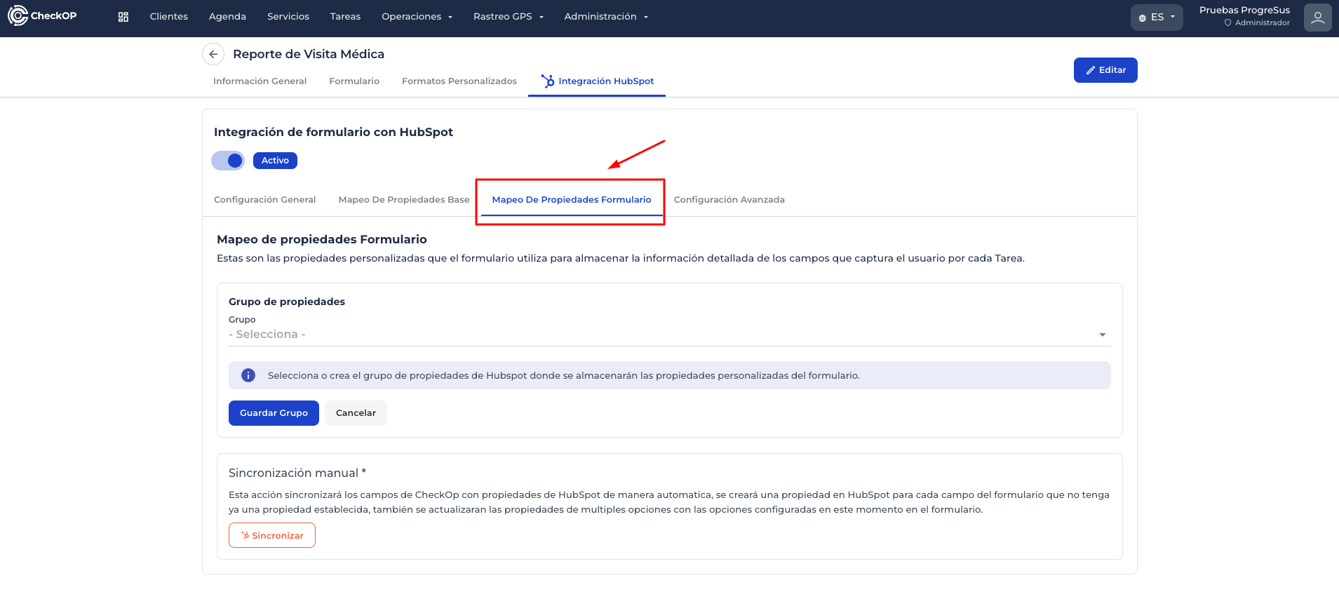Click the Guardar Grupo button
This screenshot has width=1339, height=599.
coord(274,413)
